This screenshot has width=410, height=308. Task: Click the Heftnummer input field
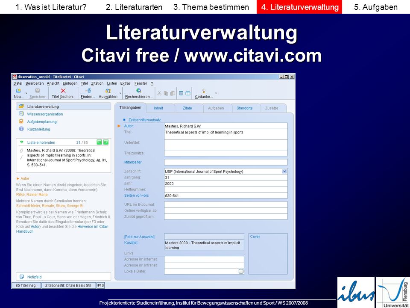pyautogui.click(x=225, y=190)
